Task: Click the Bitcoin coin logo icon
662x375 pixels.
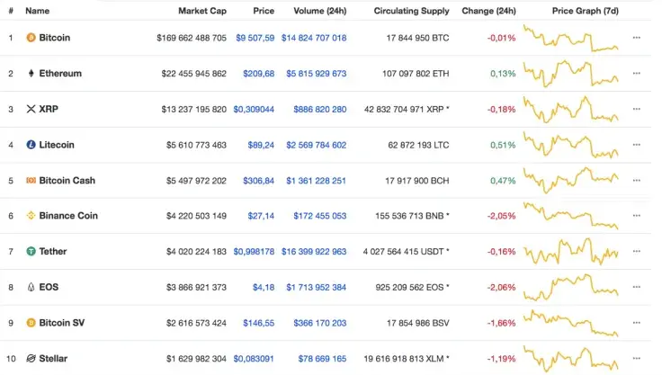Action: click(x=31, y=38)
